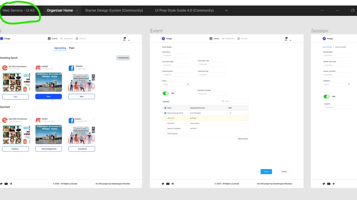Click the Event Start Time input field
Screen dimensions: 357x200
(212, 64)
